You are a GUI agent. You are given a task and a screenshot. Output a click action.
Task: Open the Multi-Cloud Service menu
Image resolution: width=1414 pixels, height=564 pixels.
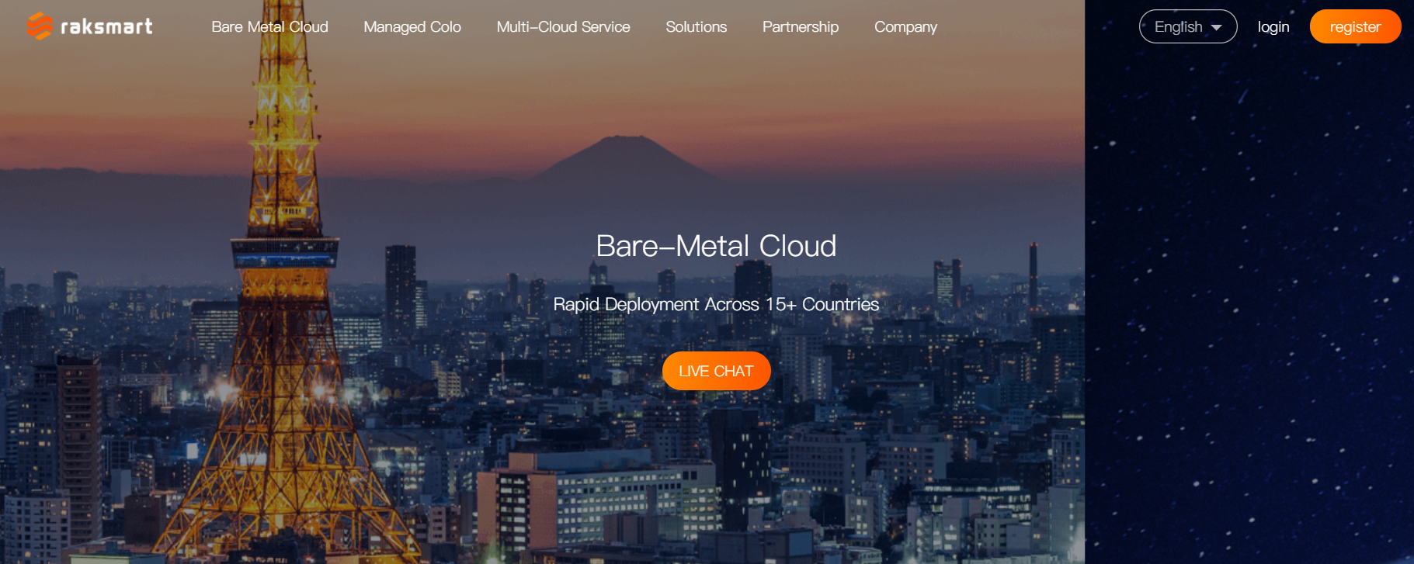click(563, 26)
